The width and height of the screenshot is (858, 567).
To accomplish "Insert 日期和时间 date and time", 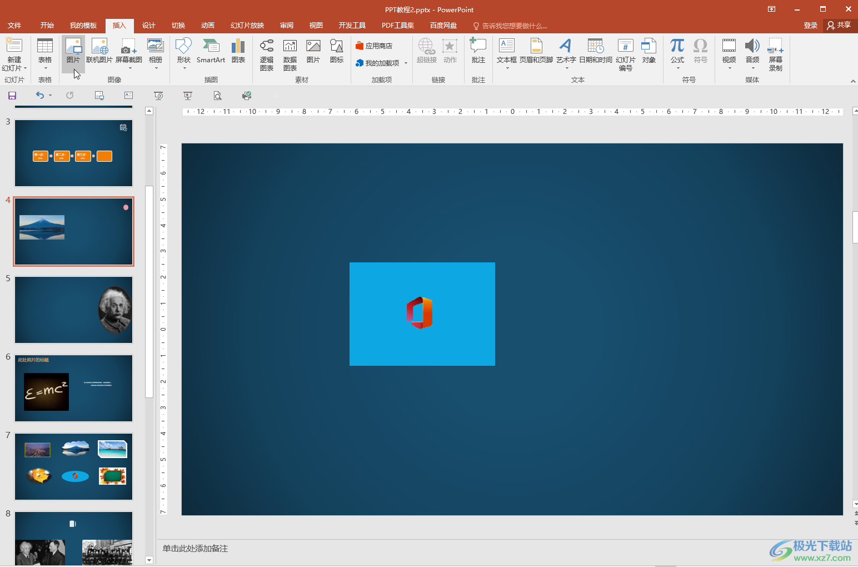I will 596,51.
